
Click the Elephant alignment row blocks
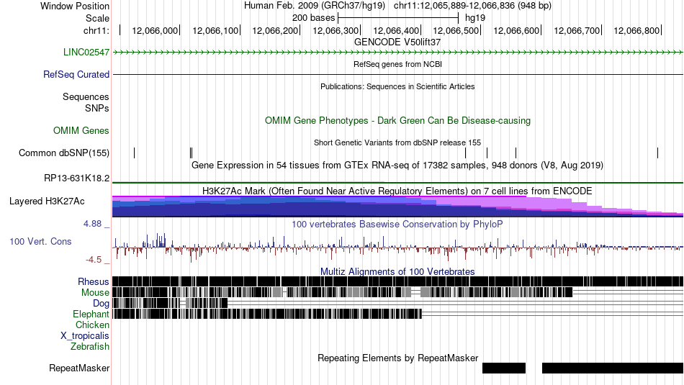267,314
